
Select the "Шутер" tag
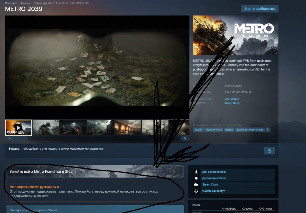pyautogui.click(x=229, y=130)
